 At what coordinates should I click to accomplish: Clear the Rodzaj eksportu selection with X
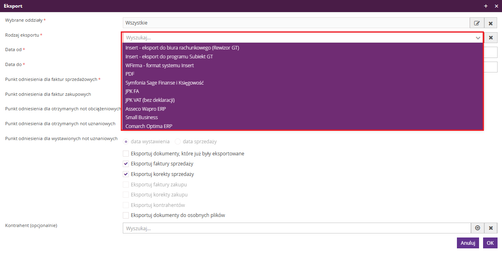491,37
